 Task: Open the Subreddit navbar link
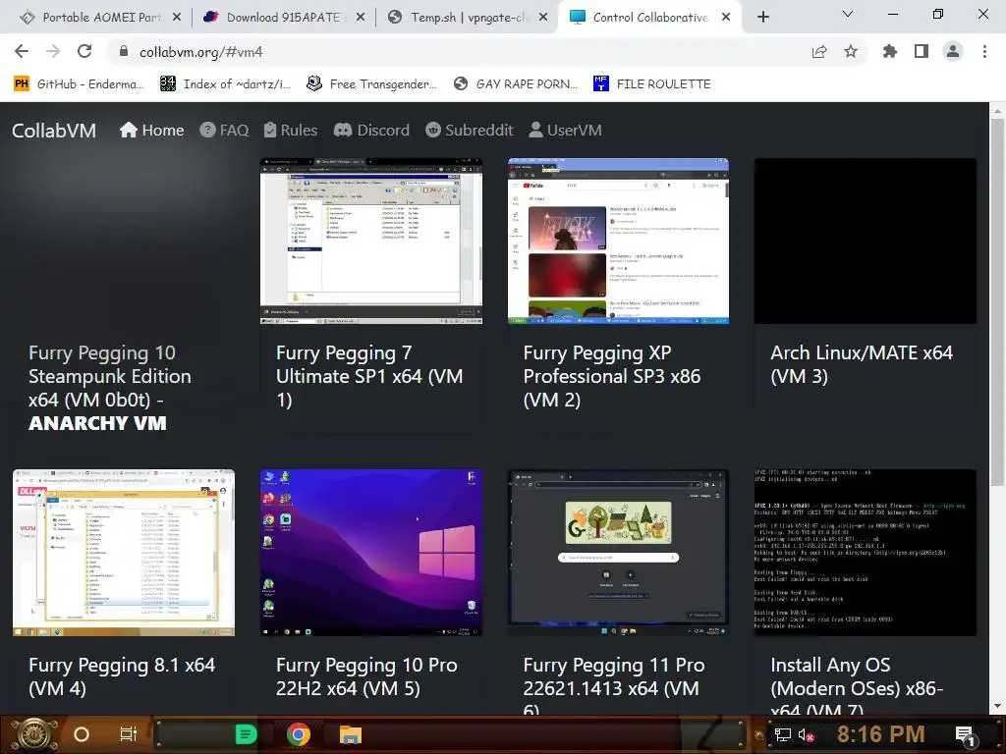[x=469, y=131]
